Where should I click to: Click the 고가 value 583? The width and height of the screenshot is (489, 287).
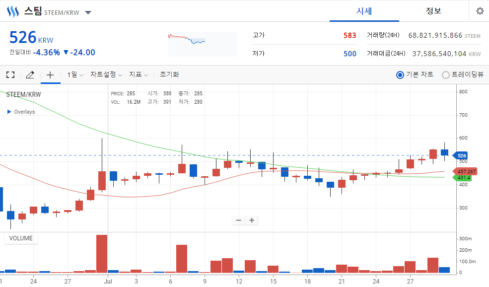pos(349,35)
